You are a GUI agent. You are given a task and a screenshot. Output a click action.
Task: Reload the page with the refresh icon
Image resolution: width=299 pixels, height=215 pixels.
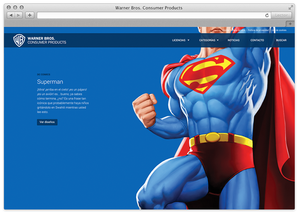[x=267, y=15]
